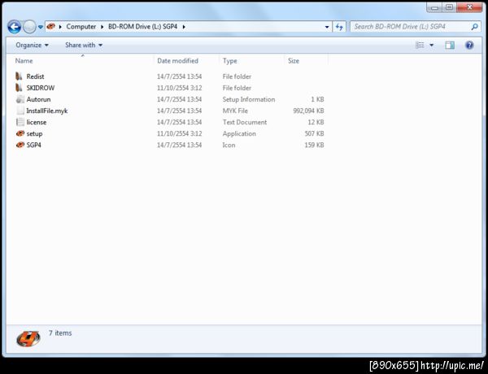The image size is (488, 374).
Task: Click the 12 KB size value
Action: click(316, 122)
